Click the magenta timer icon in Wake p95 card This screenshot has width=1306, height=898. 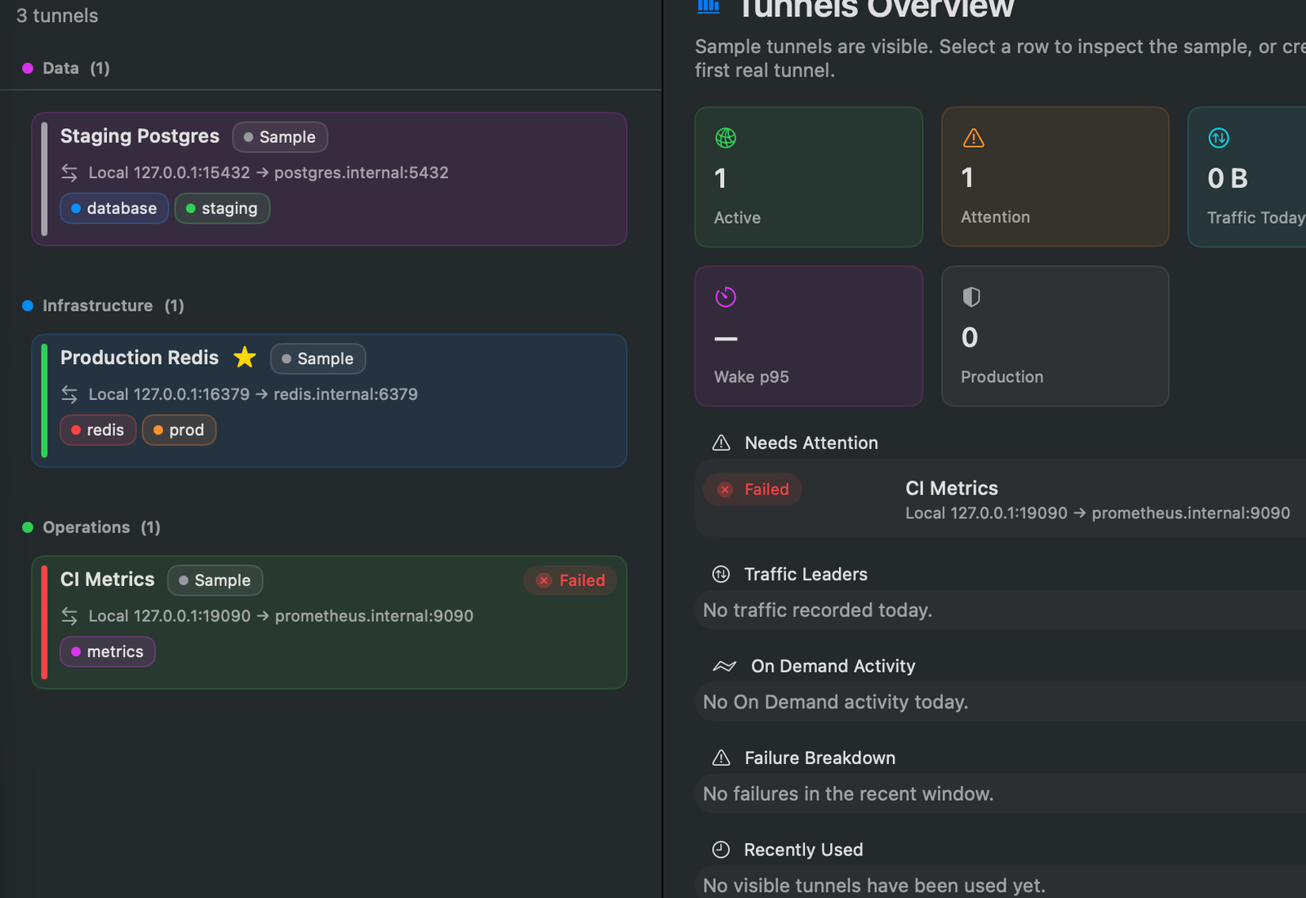click(x=726, y=297)
